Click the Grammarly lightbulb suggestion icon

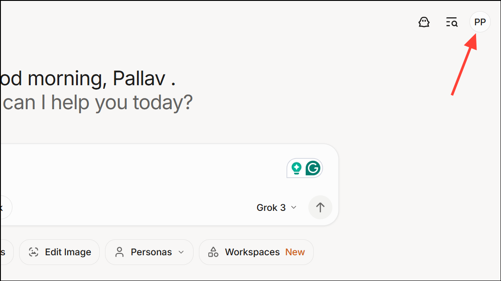pos(296,168)
